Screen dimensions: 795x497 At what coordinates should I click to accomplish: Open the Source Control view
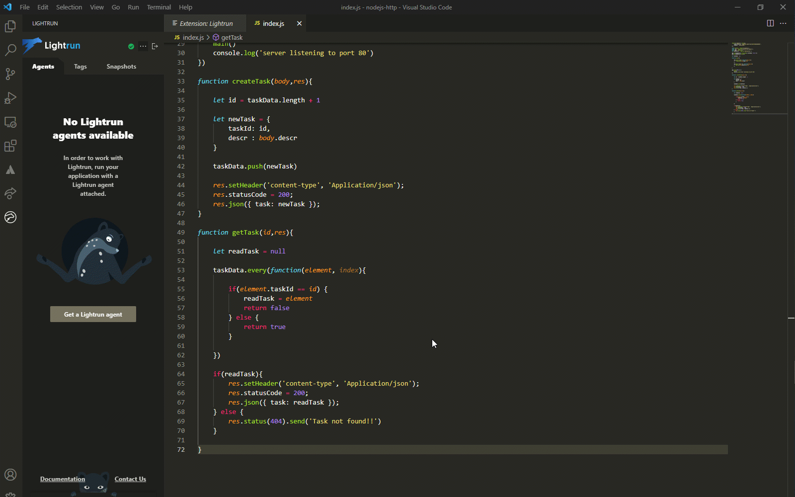[10, 74]
